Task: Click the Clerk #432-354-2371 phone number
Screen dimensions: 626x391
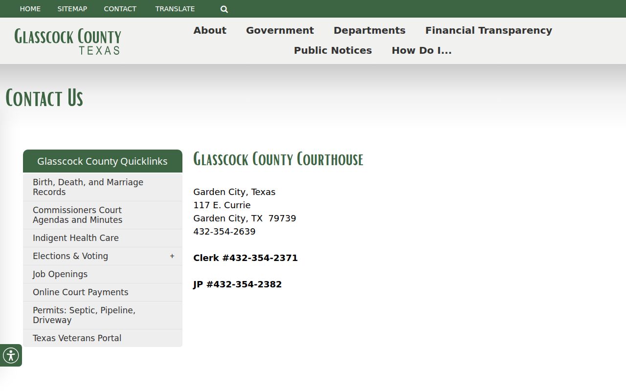Action: [246, 258]
